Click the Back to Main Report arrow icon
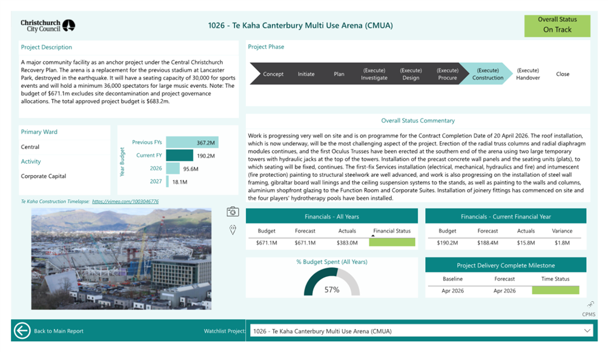608x352 pixels. coord(22,331)
